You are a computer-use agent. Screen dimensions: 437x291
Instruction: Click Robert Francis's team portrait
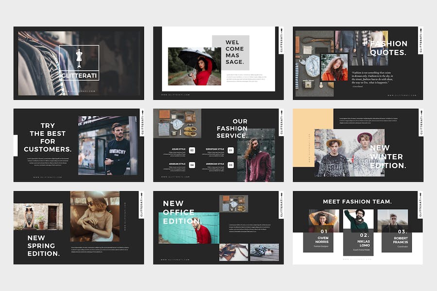[x=393, y=221]
